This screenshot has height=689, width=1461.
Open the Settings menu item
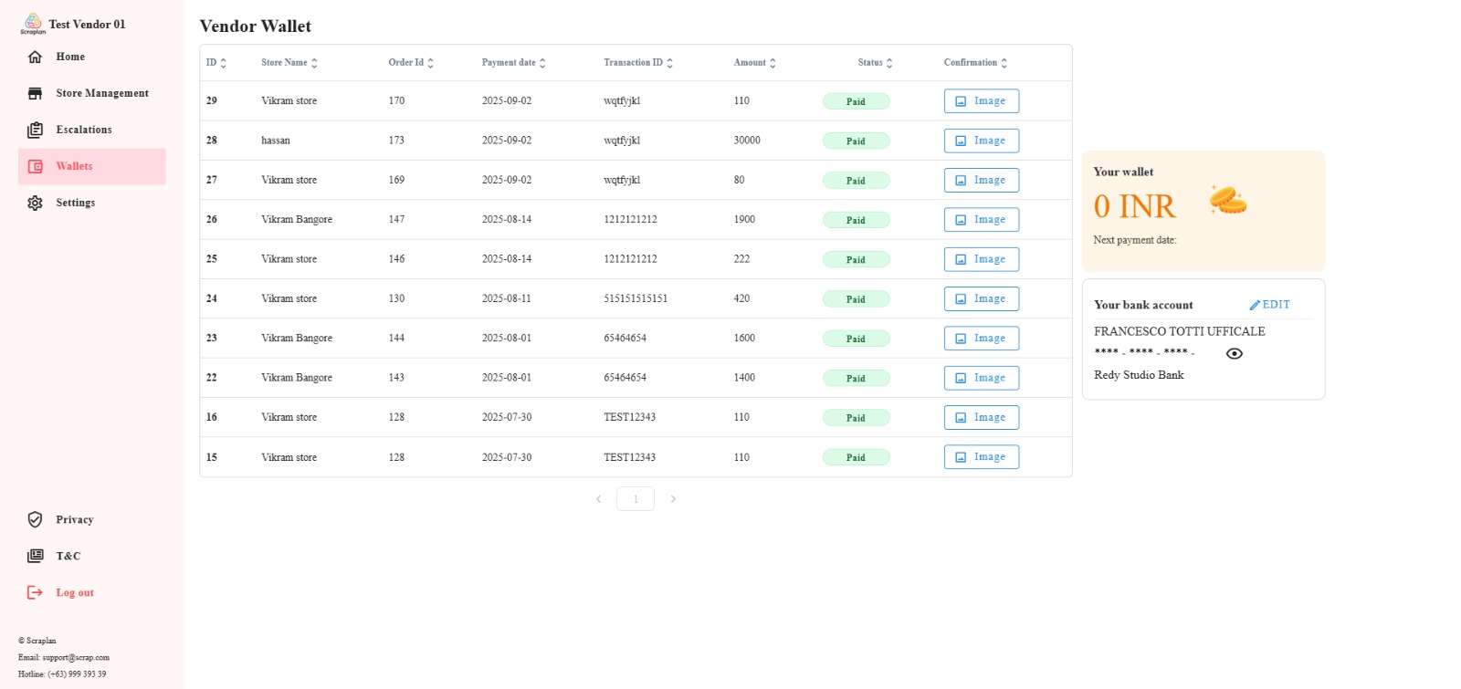coord(92,203)
